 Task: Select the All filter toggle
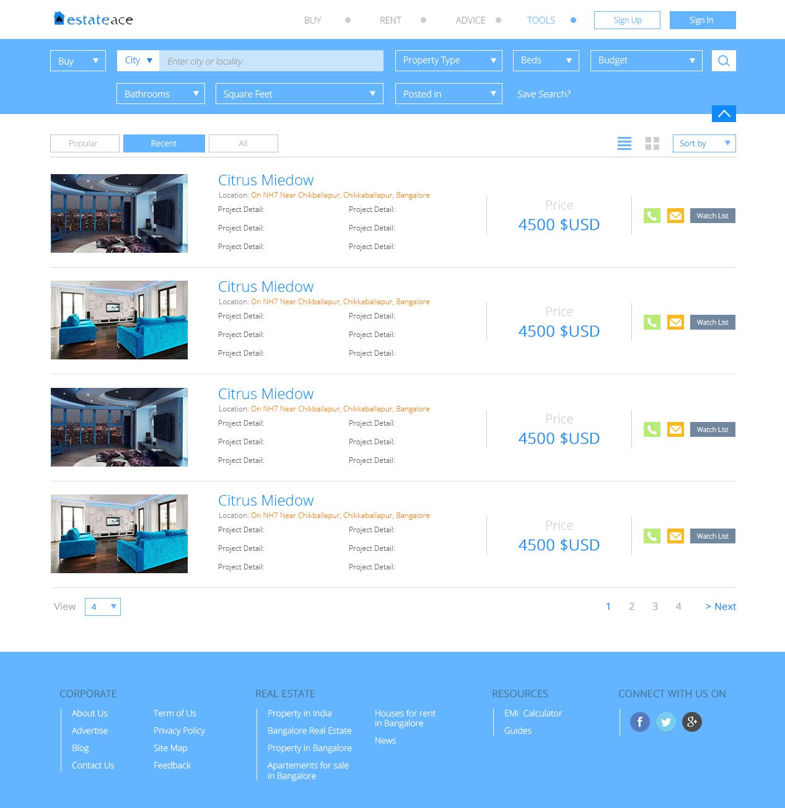click(x=243, y=143)
